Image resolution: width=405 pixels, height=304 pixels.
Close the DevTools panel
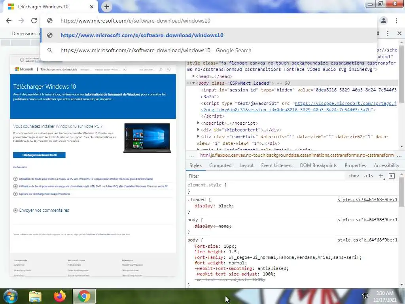[x=399, y=33]
